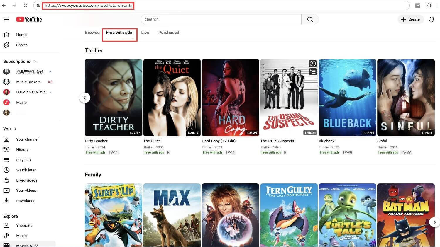
Task: Click the Create button
Action: point(410,19)
